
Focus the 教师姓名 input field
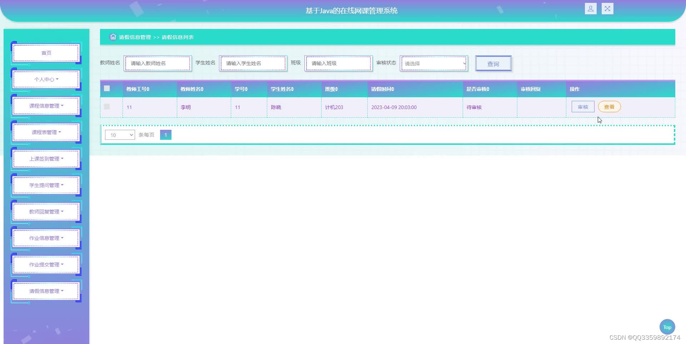(158, 63)
